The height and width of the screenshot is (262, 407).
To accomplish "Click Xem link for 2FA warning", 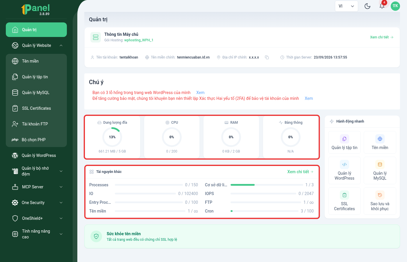I will click(309, 98).
